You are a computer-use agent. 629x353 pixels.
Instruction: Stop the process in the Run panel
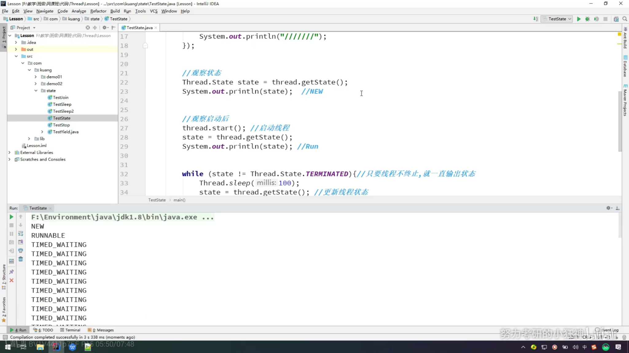point(11,225)
